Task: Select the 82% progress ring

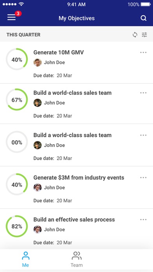Action: (x=17, y=226)
